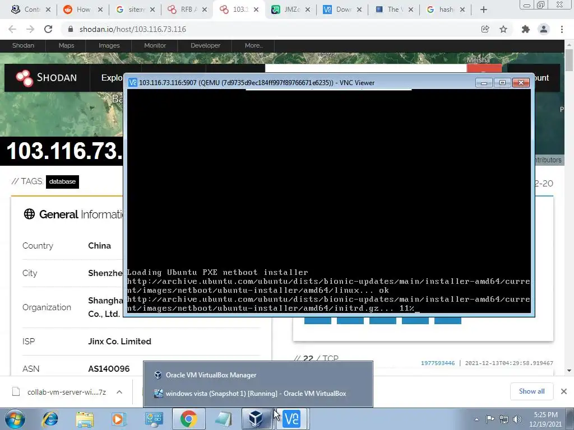The height and width of the screenshot is (430, 574).
Task: Open Images in Shodan top bar
Action: [x=109, y=45]
